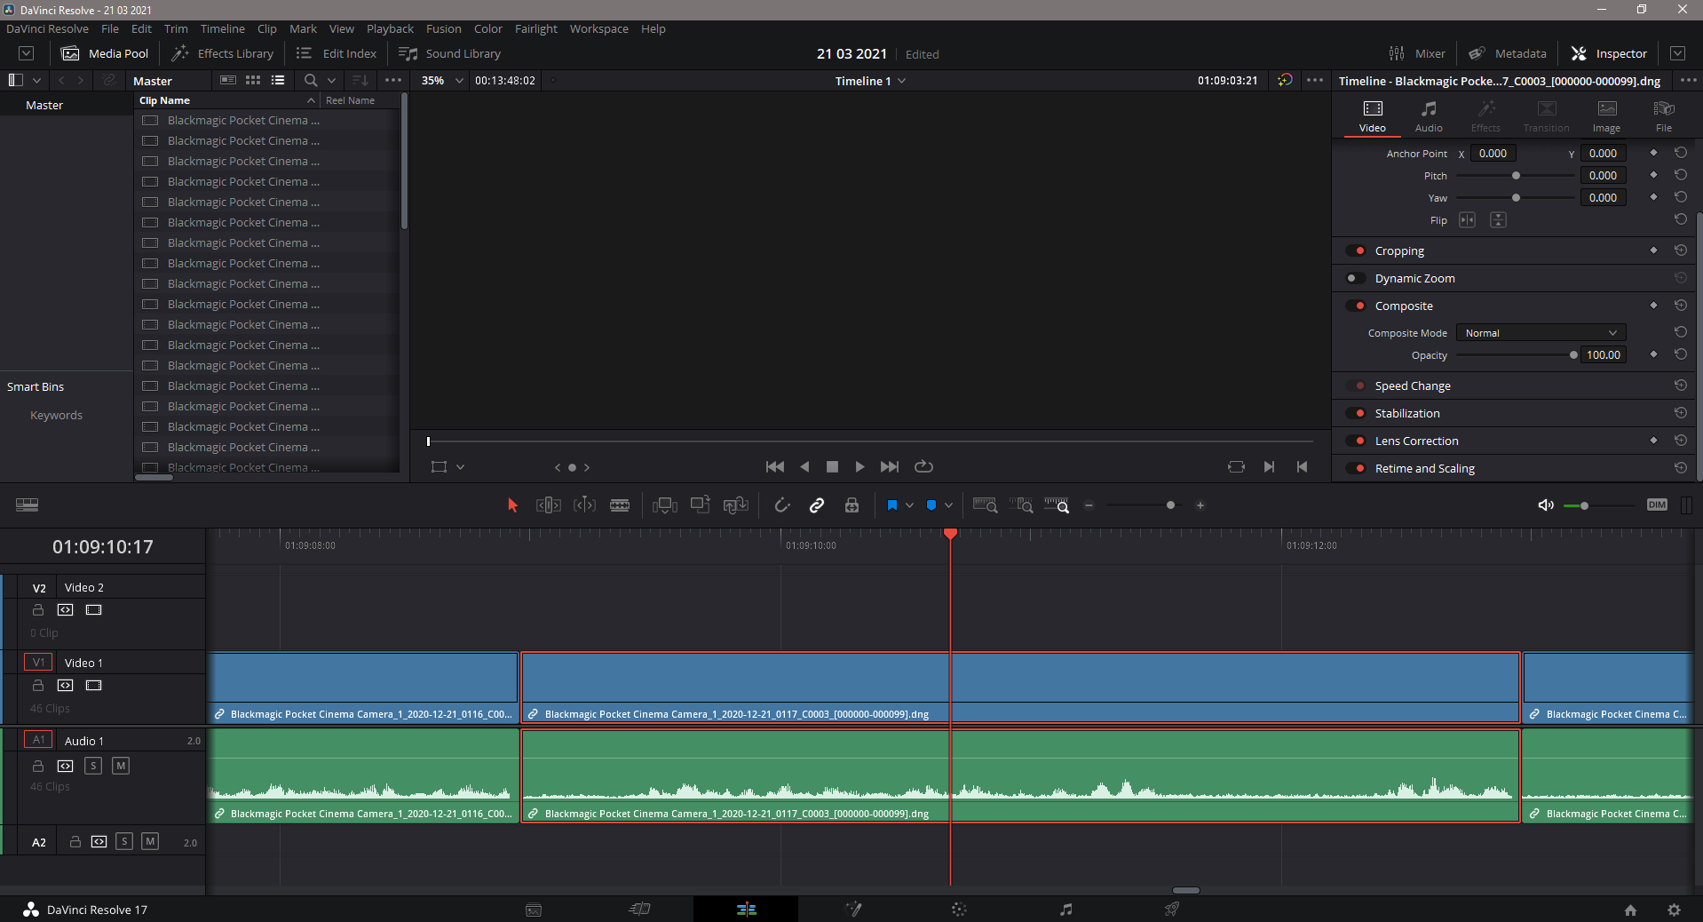Open marker color dropdown arrow
This screenshot has height=922, width=1703.
[948, 505]
